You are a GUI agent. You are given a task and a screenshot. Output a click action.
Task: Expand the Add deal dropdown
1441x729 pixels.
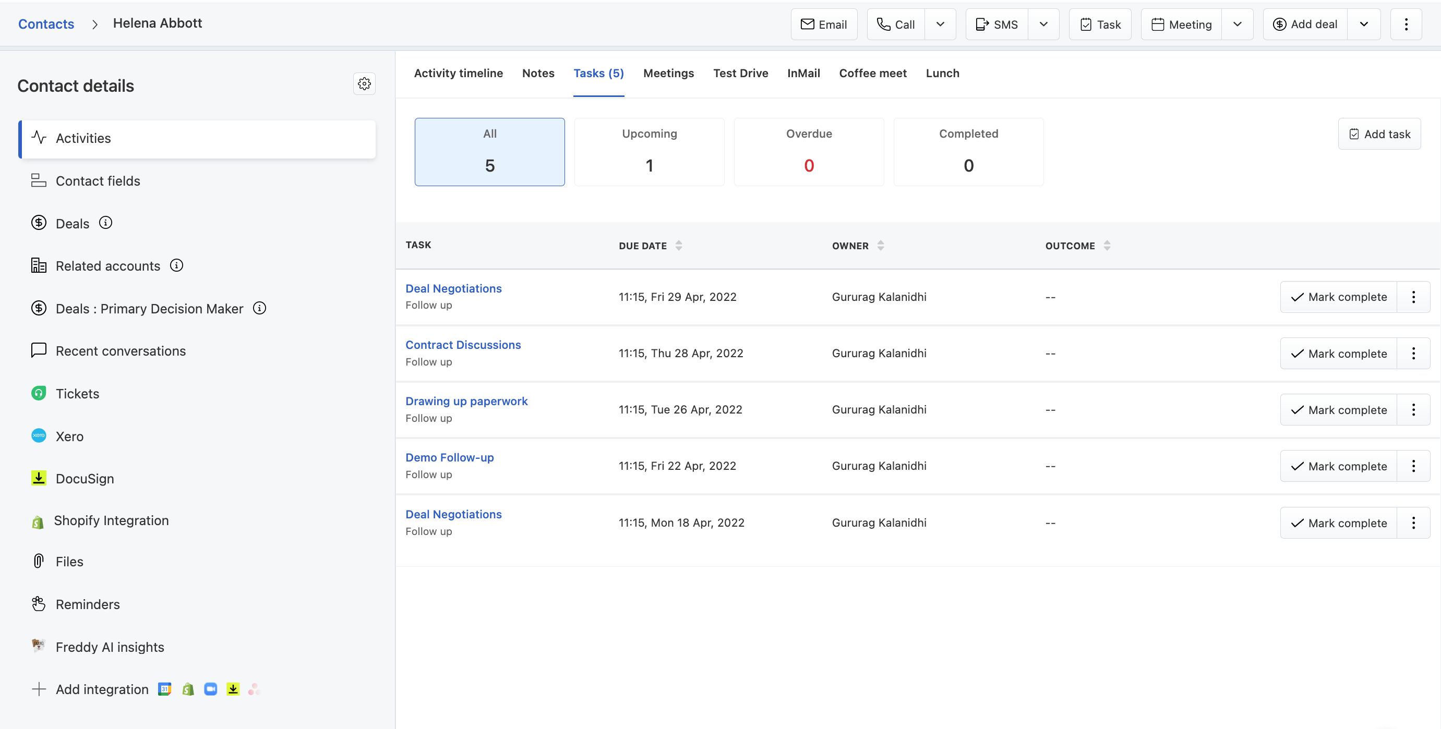pyautogui.click(x=1364, y=24)
